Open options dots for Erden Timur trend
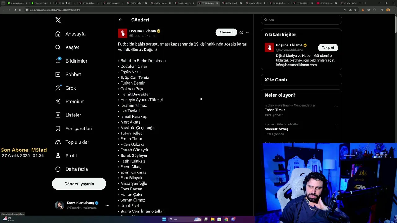Viewport: 397px width, 223px height. [x=336, y=106]
